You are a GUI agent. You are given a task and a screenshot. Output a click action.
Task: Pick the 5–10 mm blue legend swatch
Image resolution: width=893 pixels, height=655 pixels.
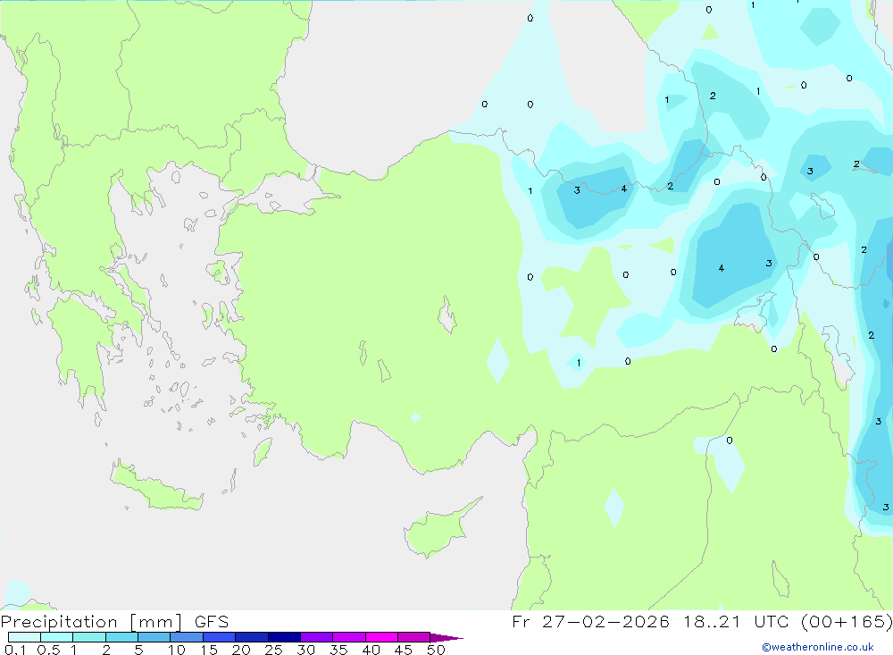pyautogui.click(x=154, y=637)
